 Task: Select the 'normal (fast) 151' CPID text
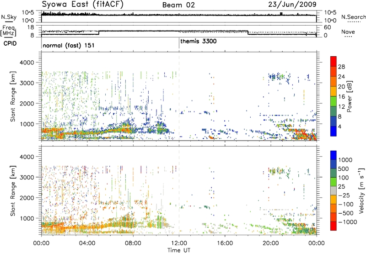click(x=68, y=45)
